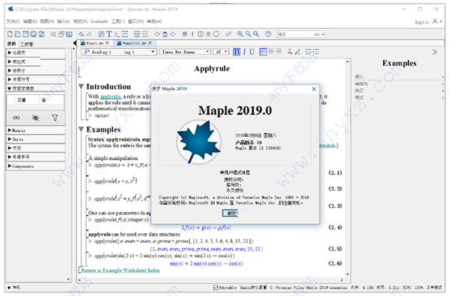Screen dimensions: 449x296
Task: Pick the text color from the formatting bar
Action: tap(290, 52)
